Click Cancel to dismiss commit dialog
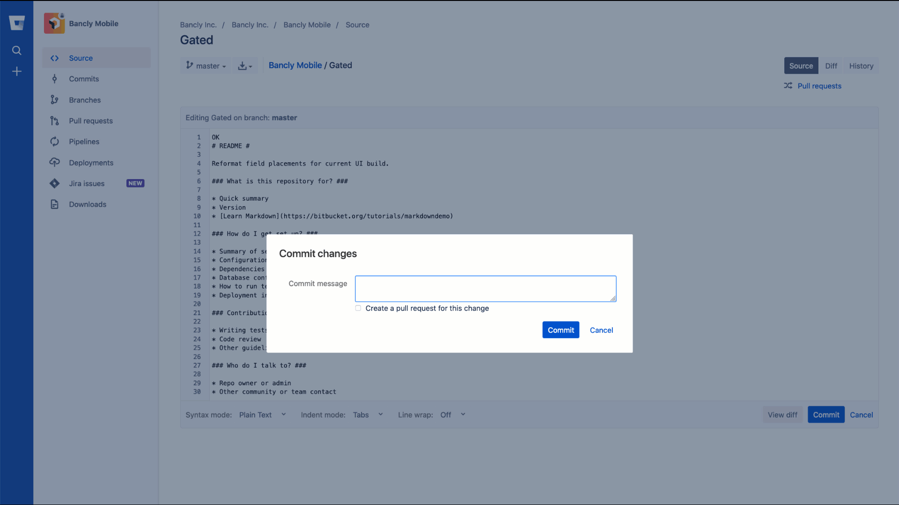Screen dimensions: 899x505 601,330
